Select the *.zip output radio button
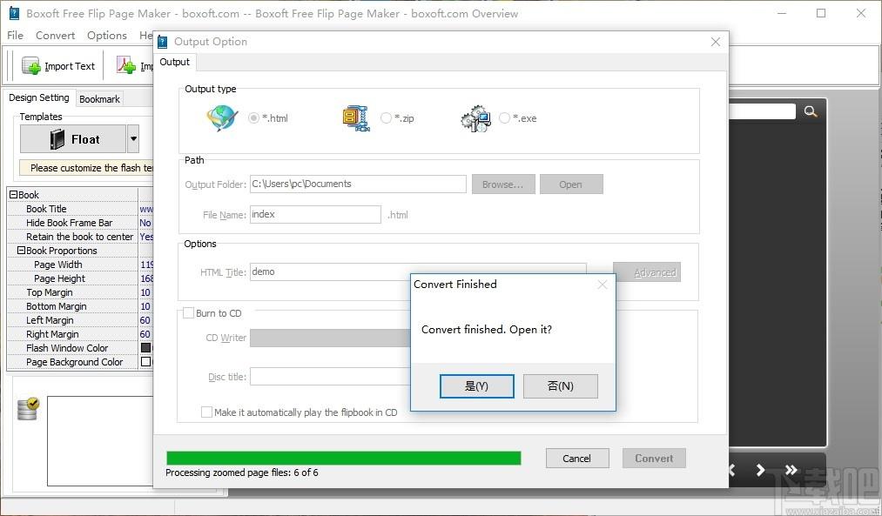The image size is (882, 516). coord(386,118)
